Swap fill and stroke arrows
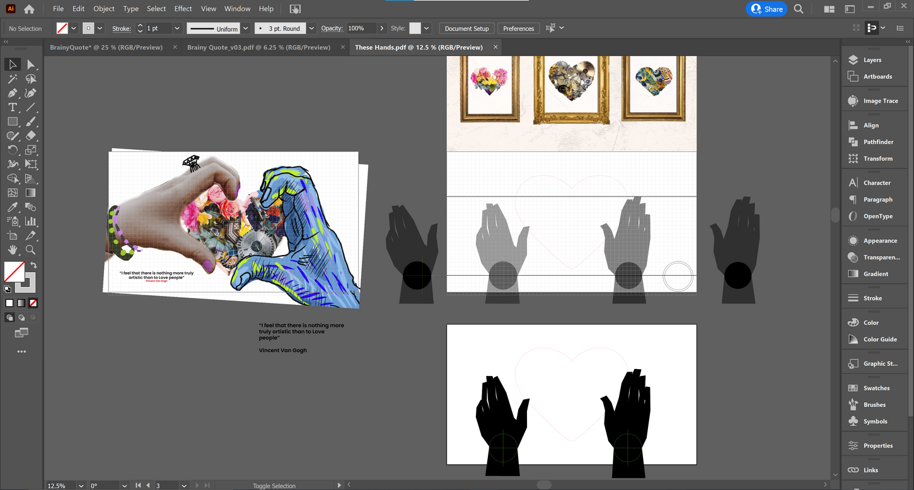 tap(33, 265)
